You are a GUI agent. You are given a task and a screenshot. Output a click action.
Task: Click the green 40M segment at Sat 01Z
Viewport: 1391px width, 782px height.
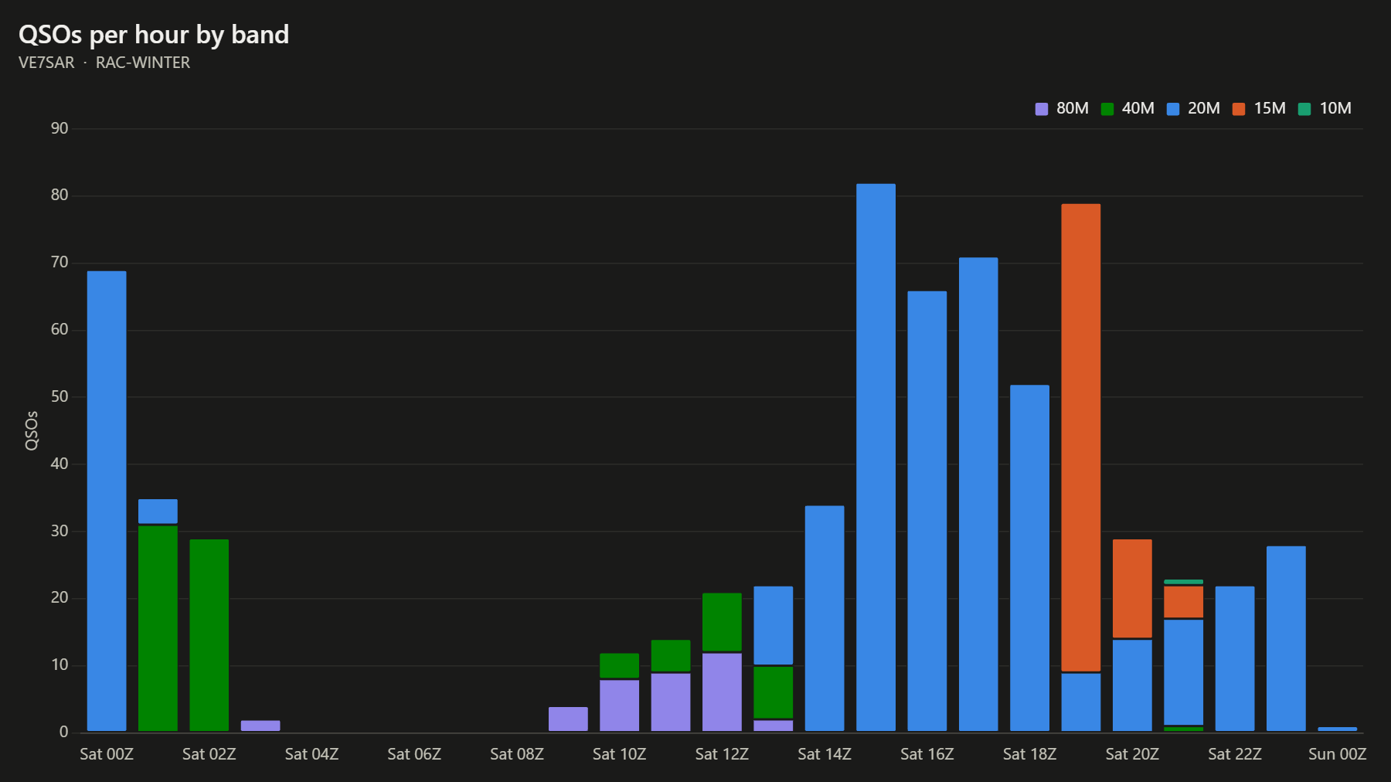(158, 628)
